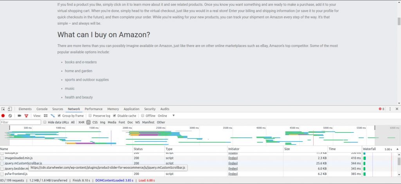Open (index) initiator of 25.6 KB request
The image size is (401, 184).
pyautogui.click(x=233, y=163)
